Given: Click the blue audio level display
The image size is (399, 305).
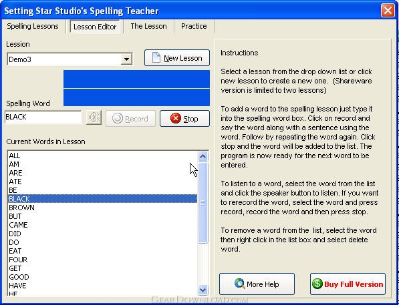Looking at the screenshot, I should 136,88.
